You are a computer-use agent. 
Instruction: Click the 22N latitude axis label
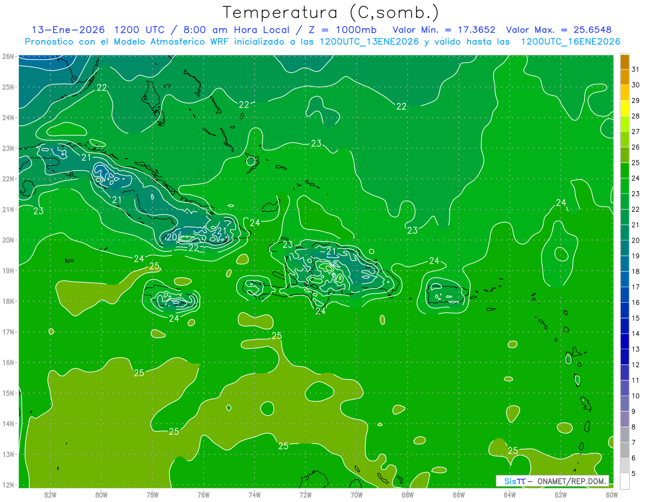tap(8, 179)
